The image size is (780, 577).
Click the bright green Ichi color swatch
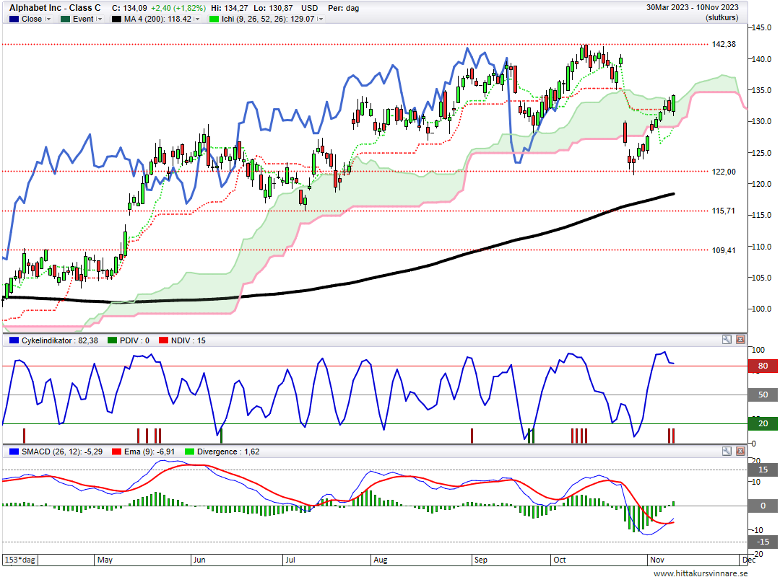click(x=214, y=19)
